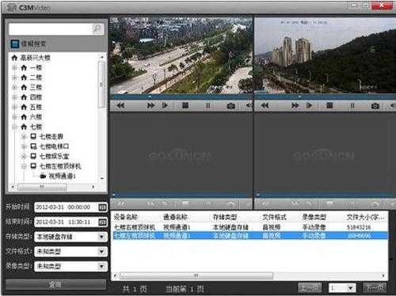
Task: Sort by the 设备名称 column header
Action: tap(126, 217)
